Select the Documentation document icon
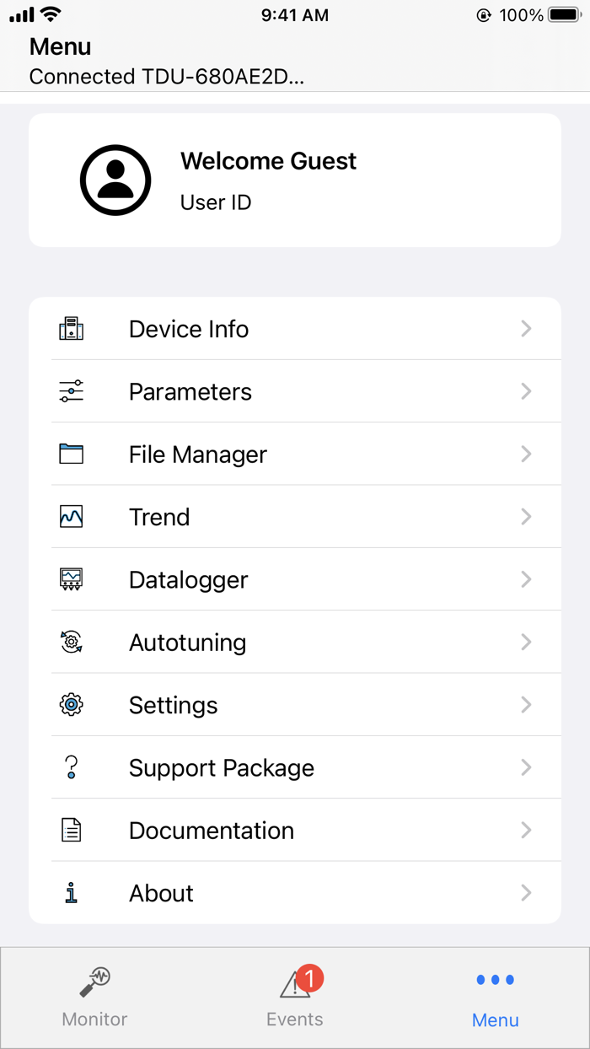Screen dimensions: 590x1049 (71, 829)
